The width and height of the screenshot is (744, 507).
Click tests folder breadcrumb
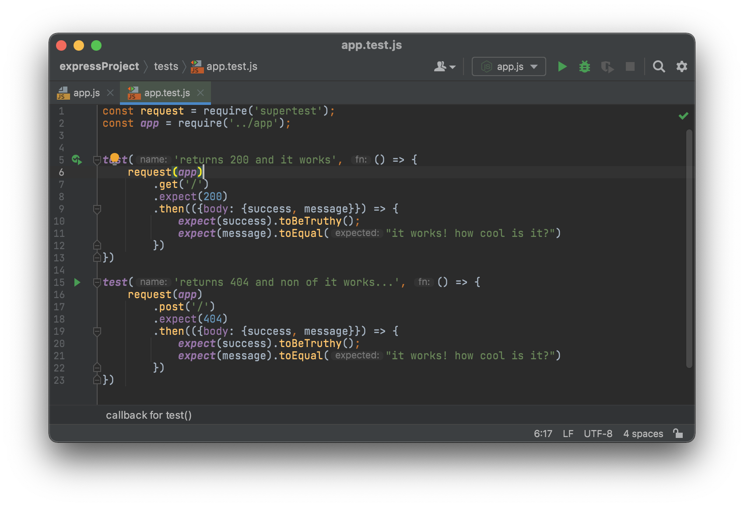[x=166, y=66]
